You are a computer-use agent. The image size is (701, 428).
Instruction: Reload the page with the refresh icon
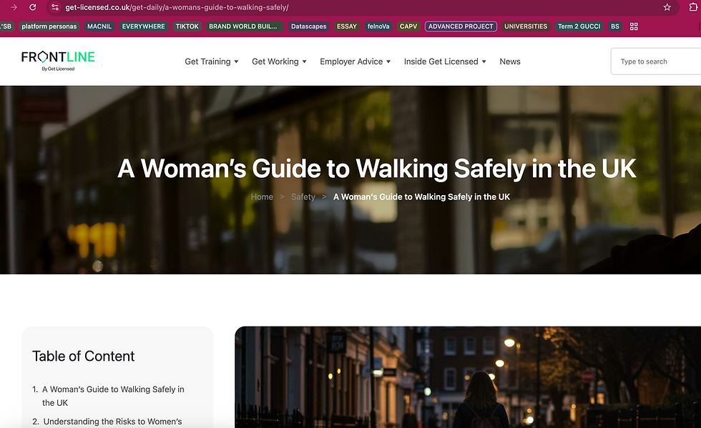(33, 7)
